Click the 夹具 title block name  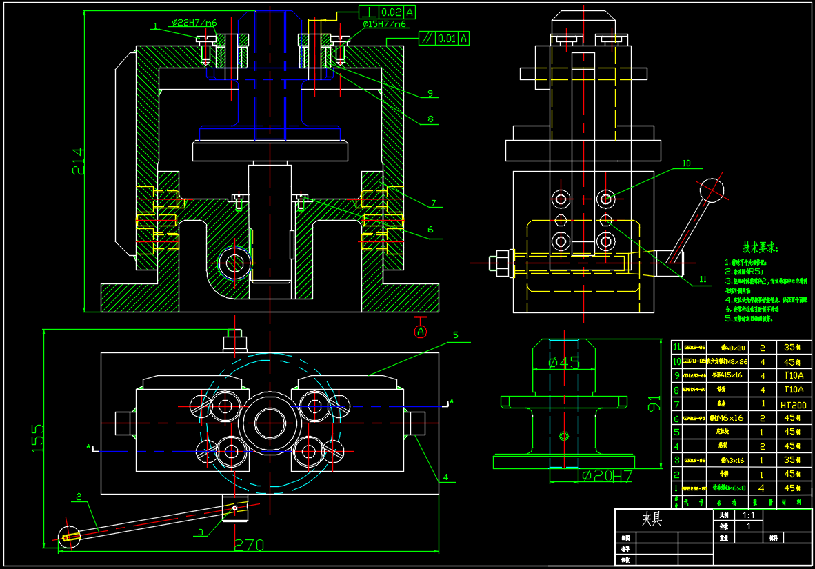tap(654, 519)
